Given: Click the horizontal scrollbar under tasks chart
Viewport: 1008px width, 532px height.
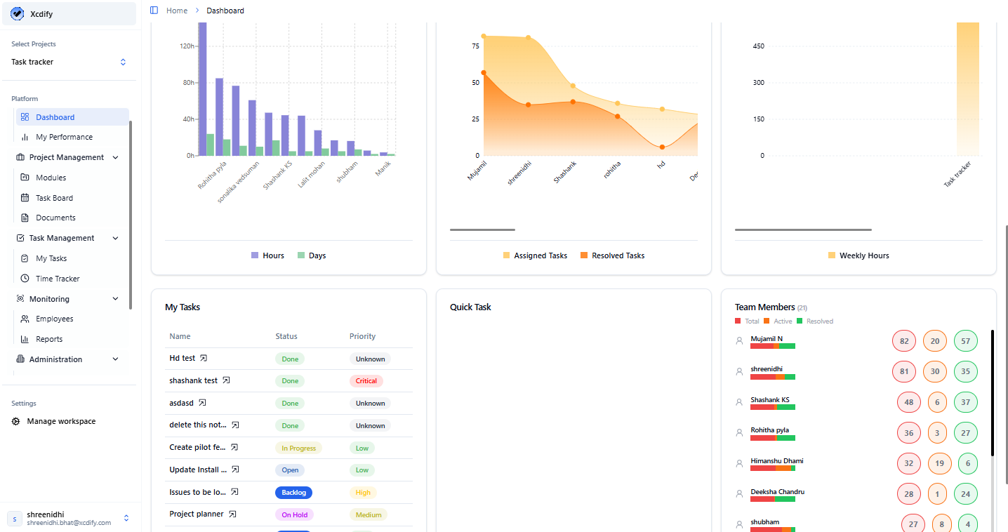Looking at the screenshot, I should [x=482, y=230].
